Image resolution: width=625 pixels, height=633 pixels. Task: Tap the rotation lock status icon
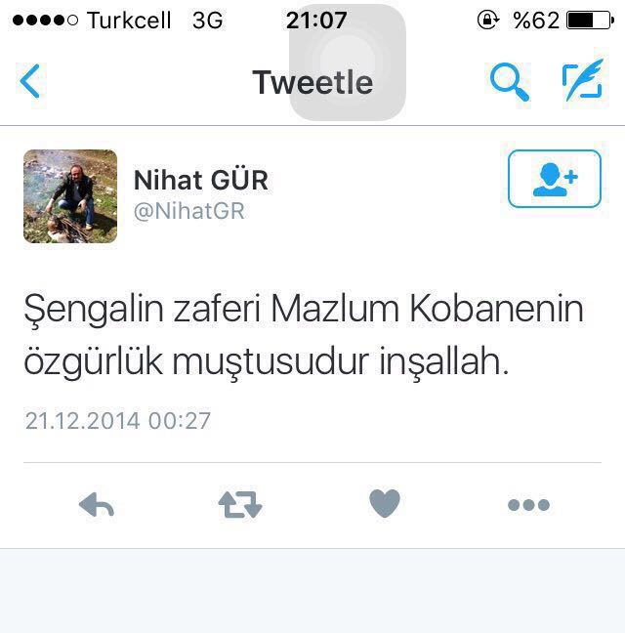488,20
